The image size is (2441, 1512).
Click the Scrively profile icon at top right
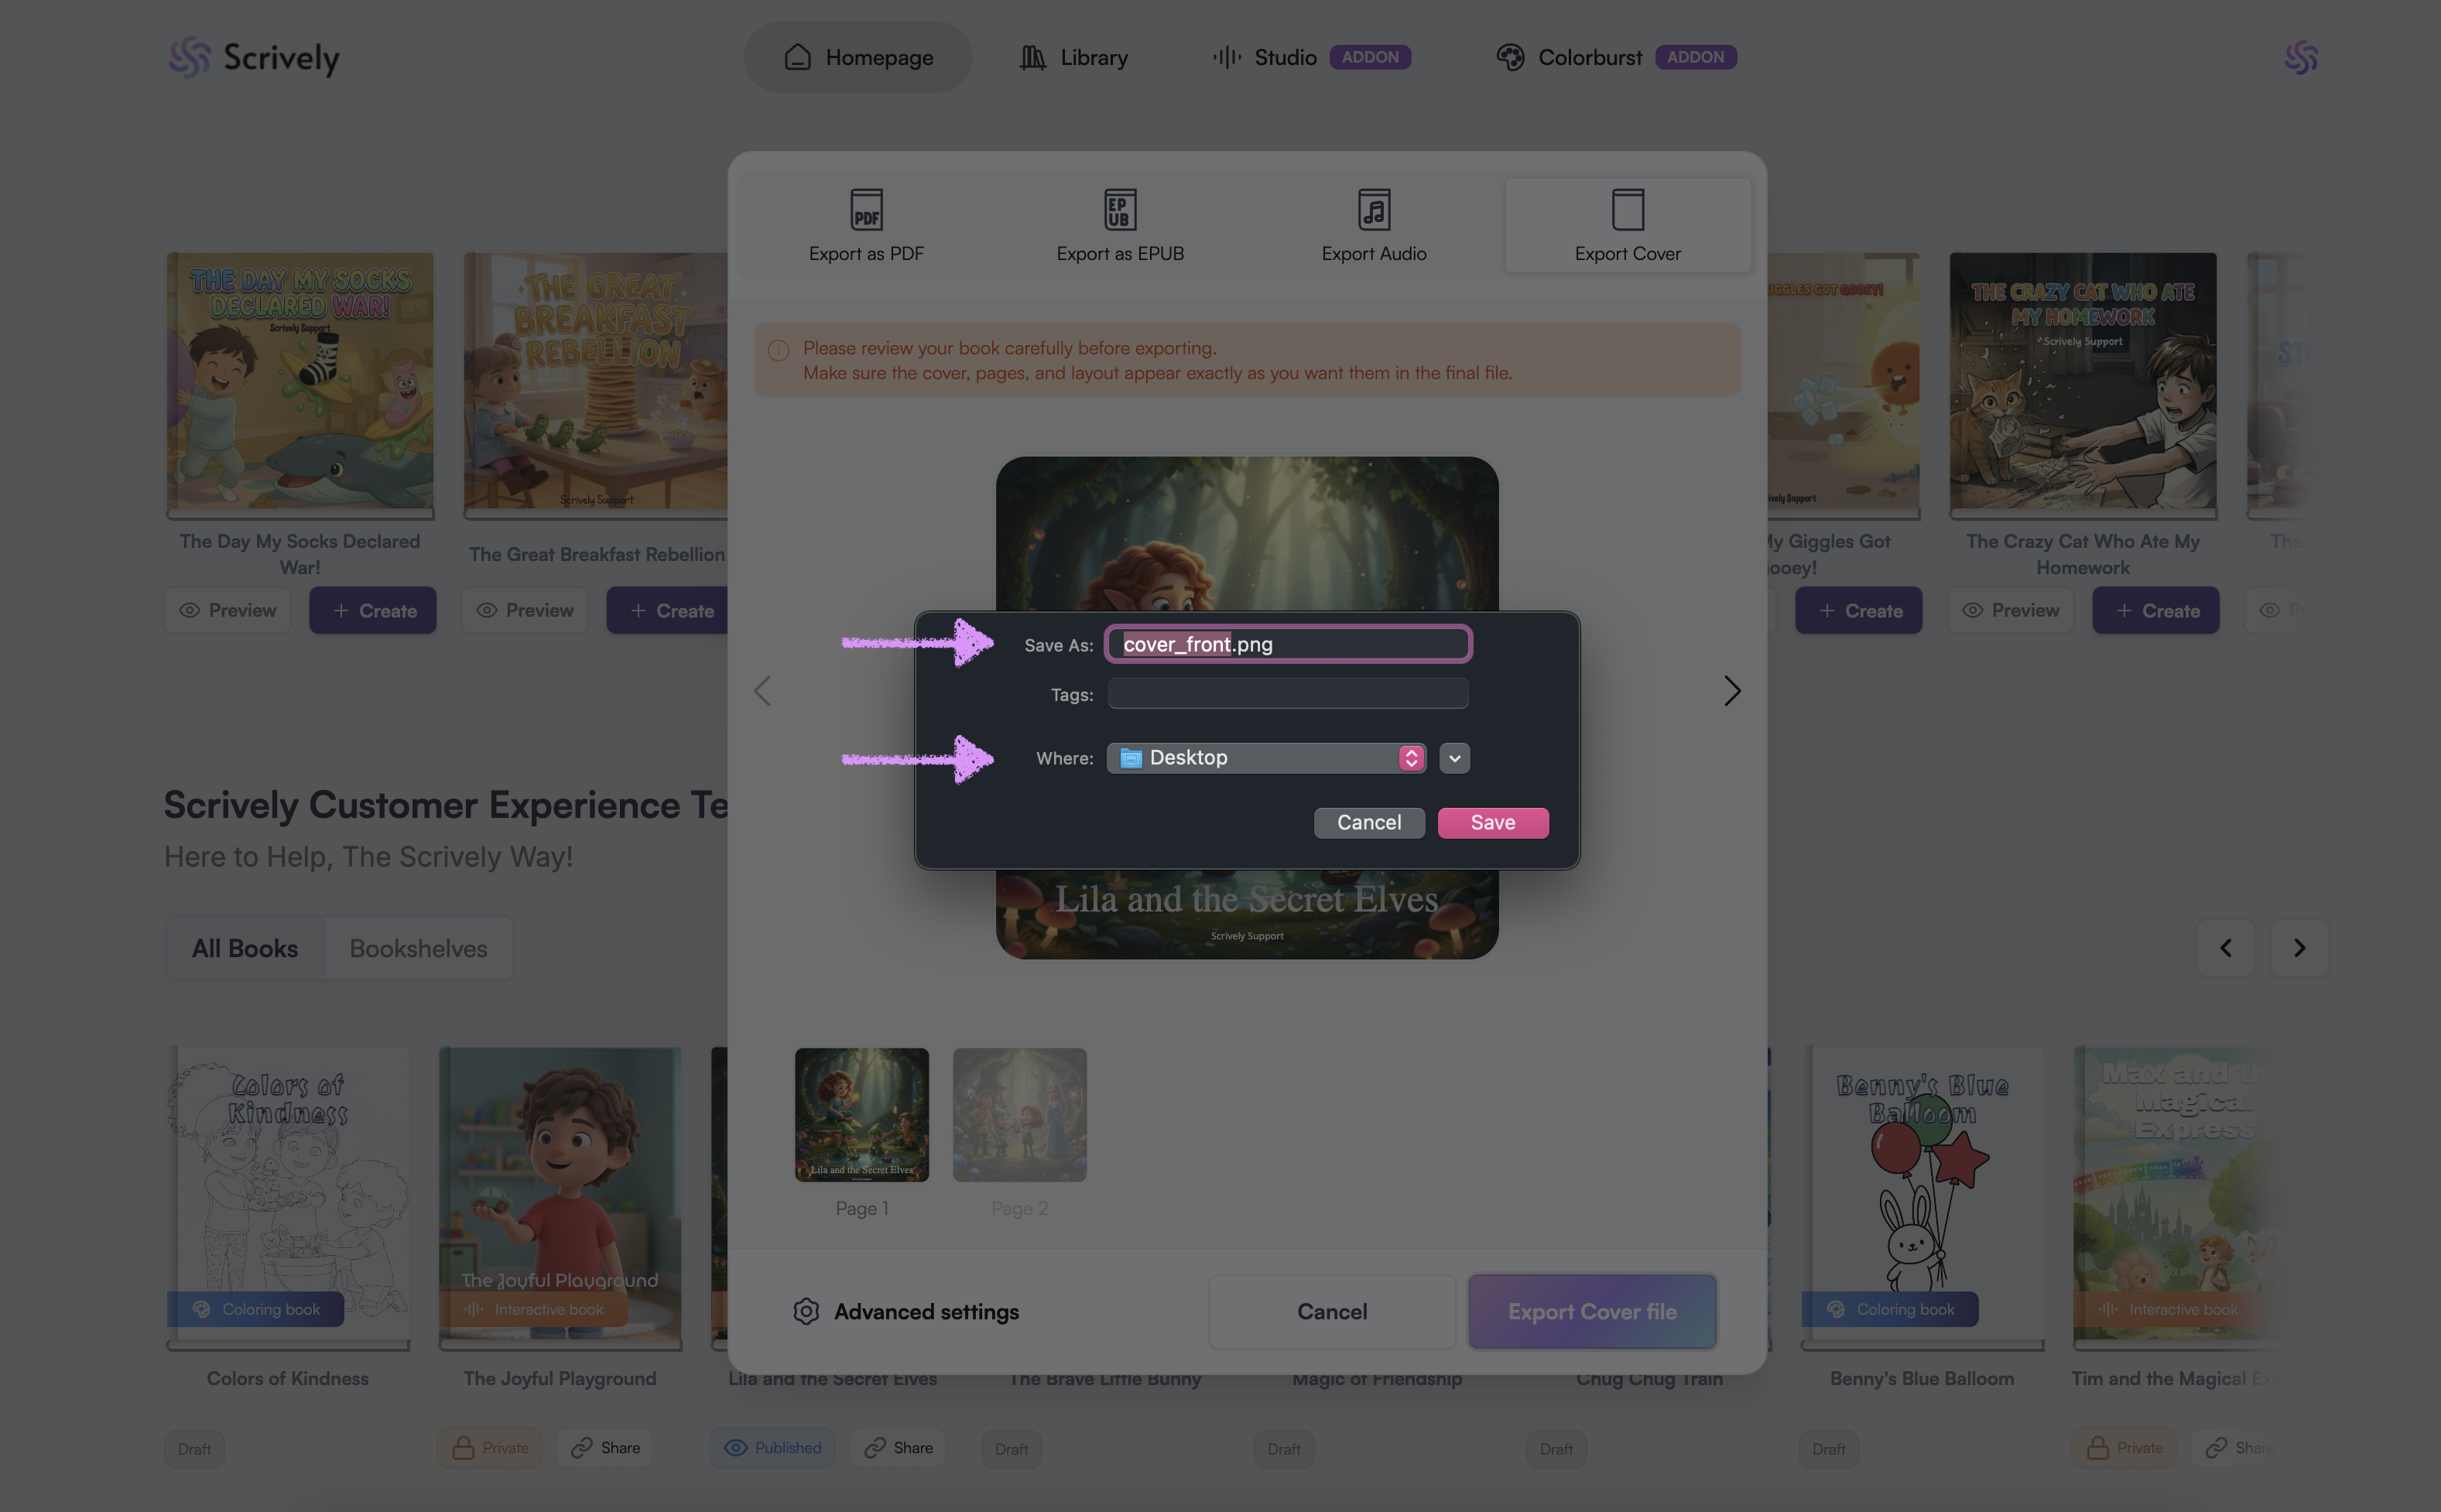point(2300,57)
